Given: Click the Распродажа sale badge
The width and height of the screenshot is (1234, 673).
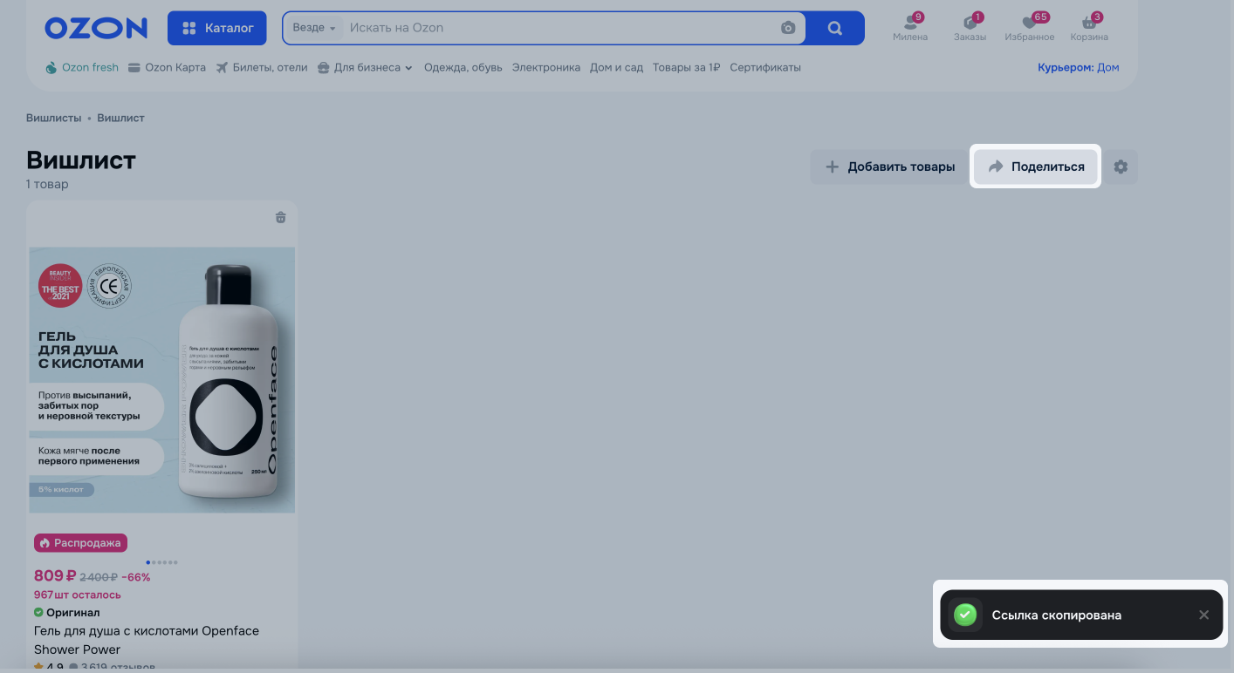Looking at the screenshot, I should [80, 543].
